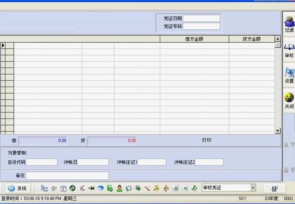Click the overlapping windows toolbar icon
The width and height of the screenshot is (295, 204).
[176, 188]
